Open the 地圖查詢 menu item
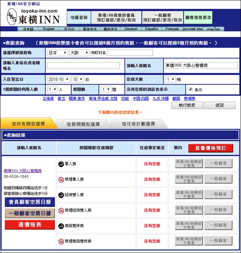The height and width of the screenshot is (253, 241). (79, 17)
